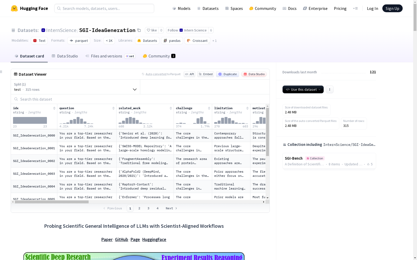The width and height of the screenshot is (417, 260).
Task: Open the more navigation options menu icon
Action: click(x=355, y=8)
